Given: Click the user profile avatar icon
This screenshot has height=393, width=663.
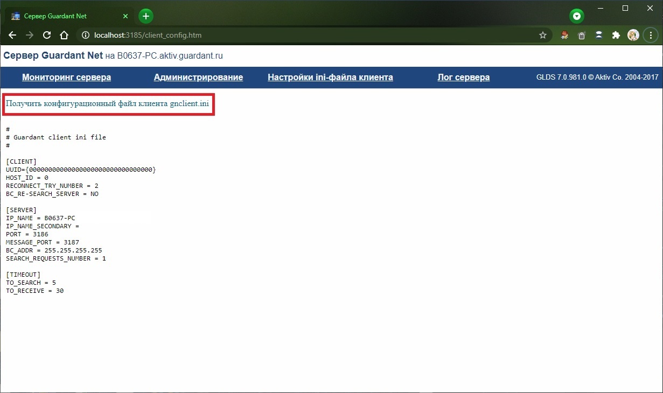Looking at the screenshot, I should coord(633,36).
